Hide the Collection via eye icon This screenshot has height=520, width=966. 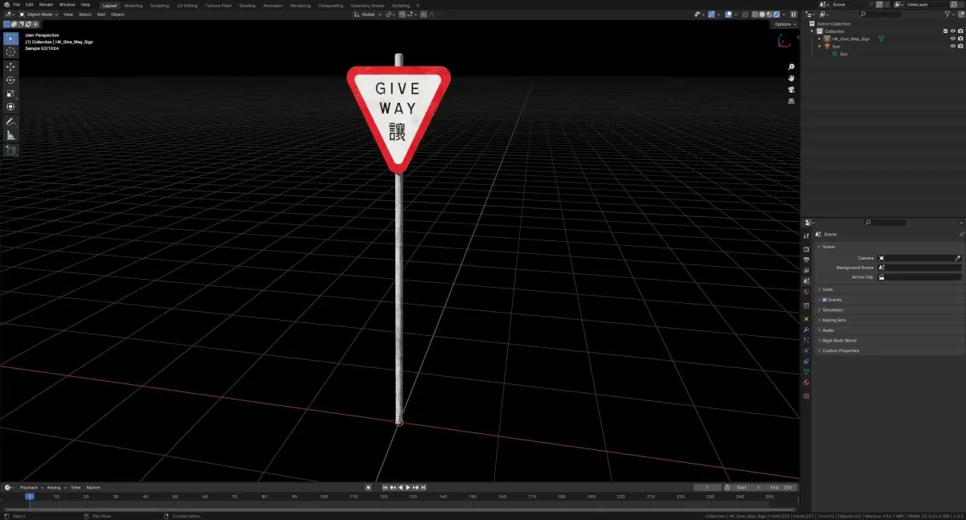pyautogui.click(x=953, y=31)
